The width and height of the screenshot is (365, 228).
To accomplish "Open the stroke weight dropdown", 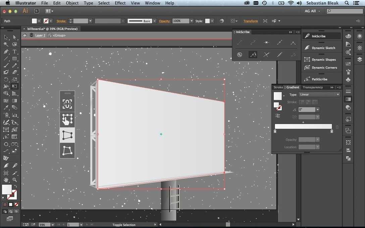I will [90, 21].
